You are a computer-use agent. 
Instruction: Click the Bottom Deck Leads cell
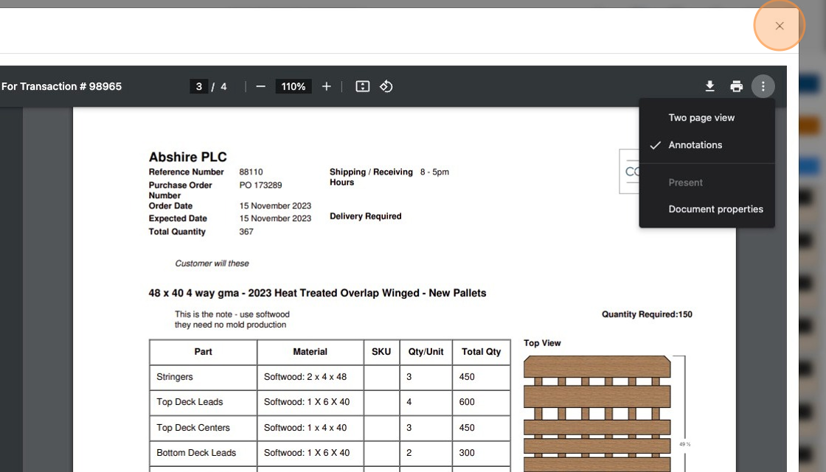[204, 453]
